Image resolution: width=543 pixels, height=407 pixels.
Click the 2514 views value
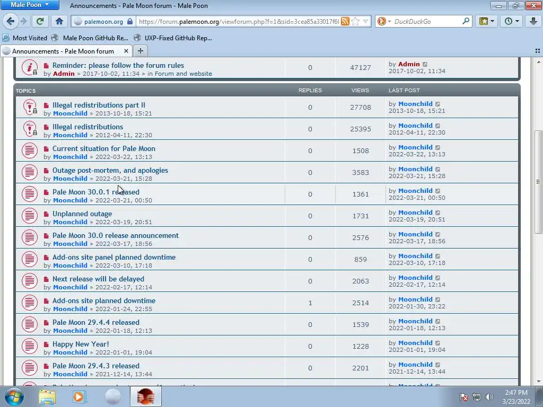coord(360,303)
